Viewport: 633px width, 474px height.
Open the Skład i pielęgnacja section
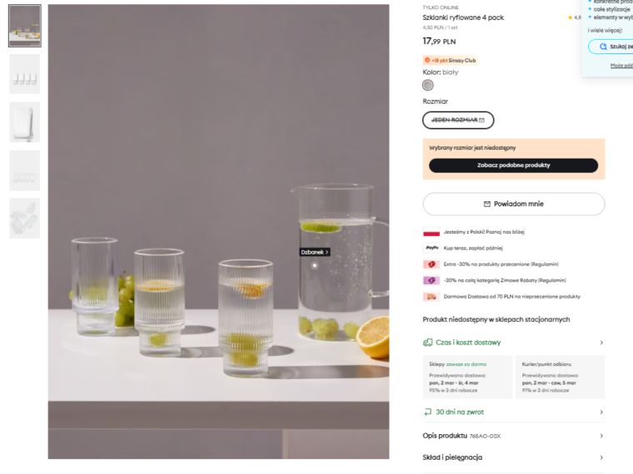coord(513,457)
